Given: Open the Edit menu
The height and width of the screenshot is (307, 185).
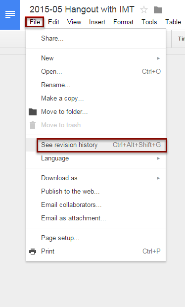Looking at the screenshot, I should (53, 22).
